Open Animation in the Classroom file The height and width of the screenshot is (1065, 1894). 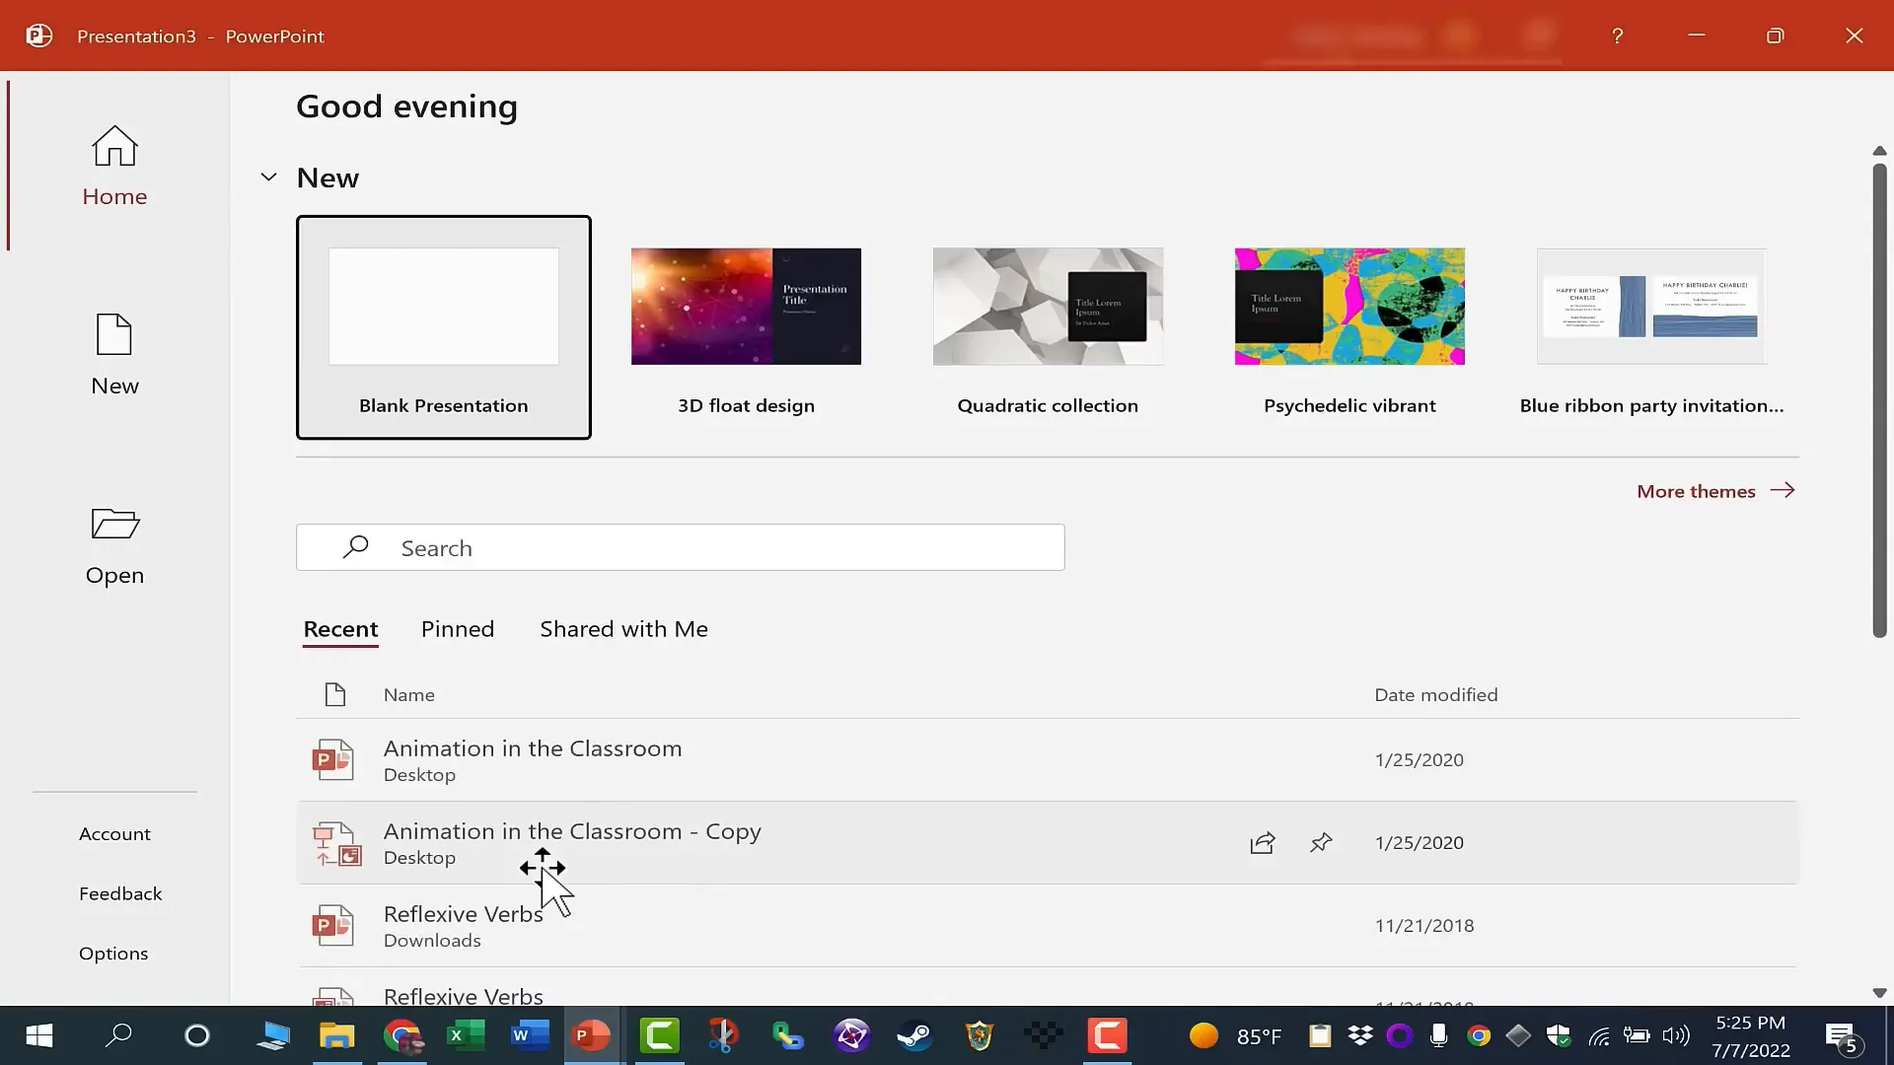(1048, 759)
